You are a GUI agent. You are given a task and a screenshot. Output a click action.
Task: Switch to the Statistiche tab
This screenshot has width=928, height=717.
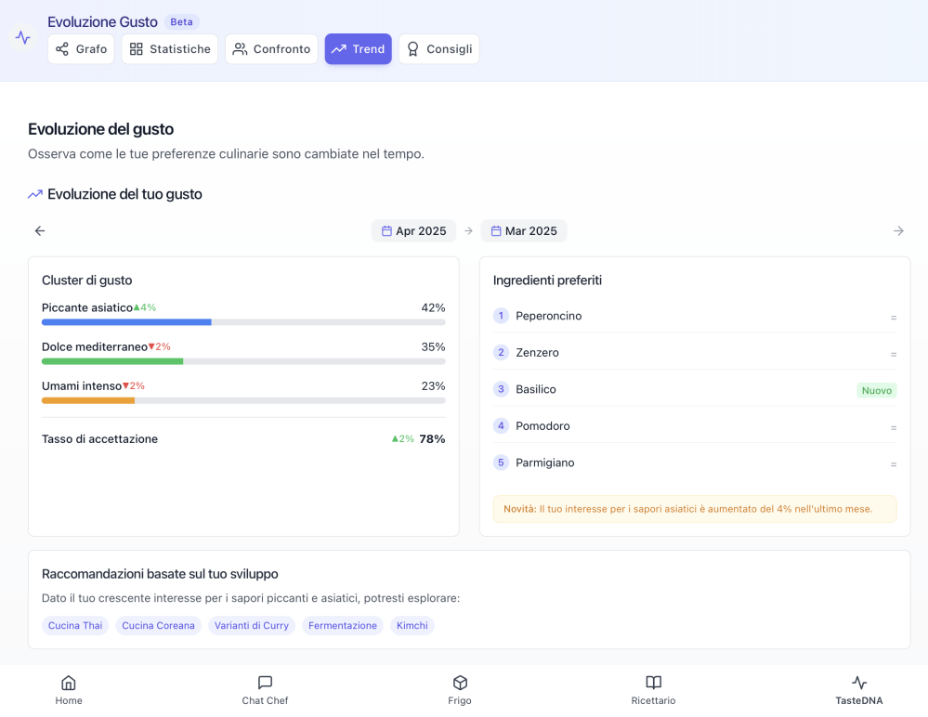pos(169,48)
